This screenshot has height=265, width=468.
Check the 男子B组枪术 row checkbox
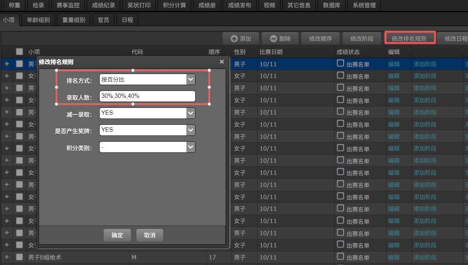point(19,257)
